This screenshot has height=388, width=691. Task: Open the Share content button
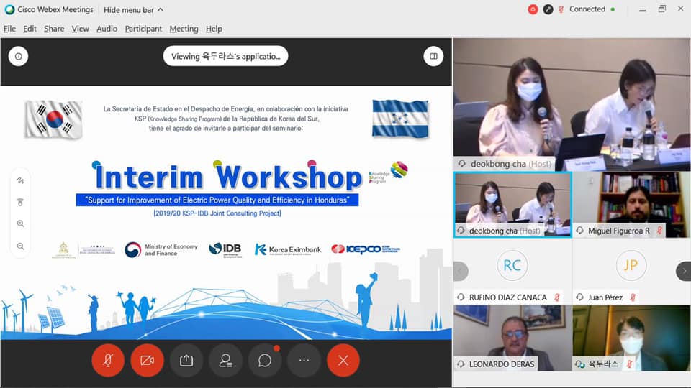[186, 360]
